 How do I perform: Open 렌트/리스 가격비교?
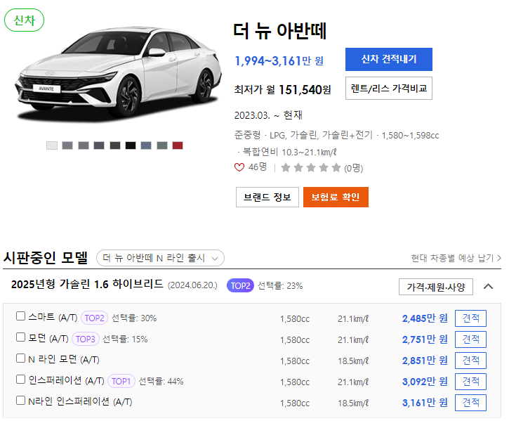click(388, 88)
